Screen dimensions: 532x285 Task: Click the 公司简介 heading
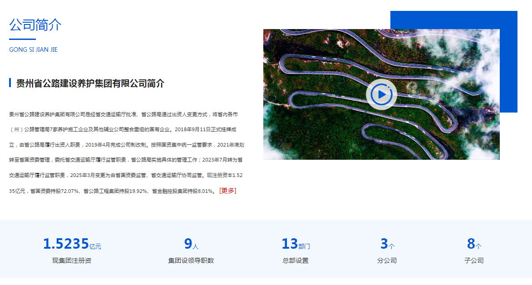click(x=35, y=25)
